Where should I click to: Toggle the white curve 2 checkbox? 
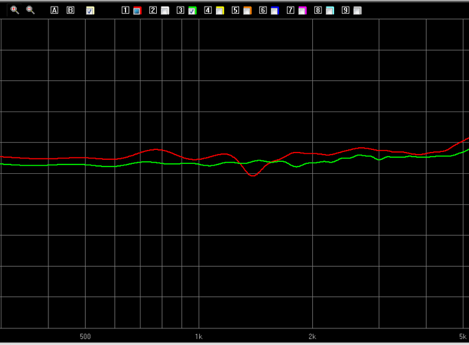(x=165, y=11)
